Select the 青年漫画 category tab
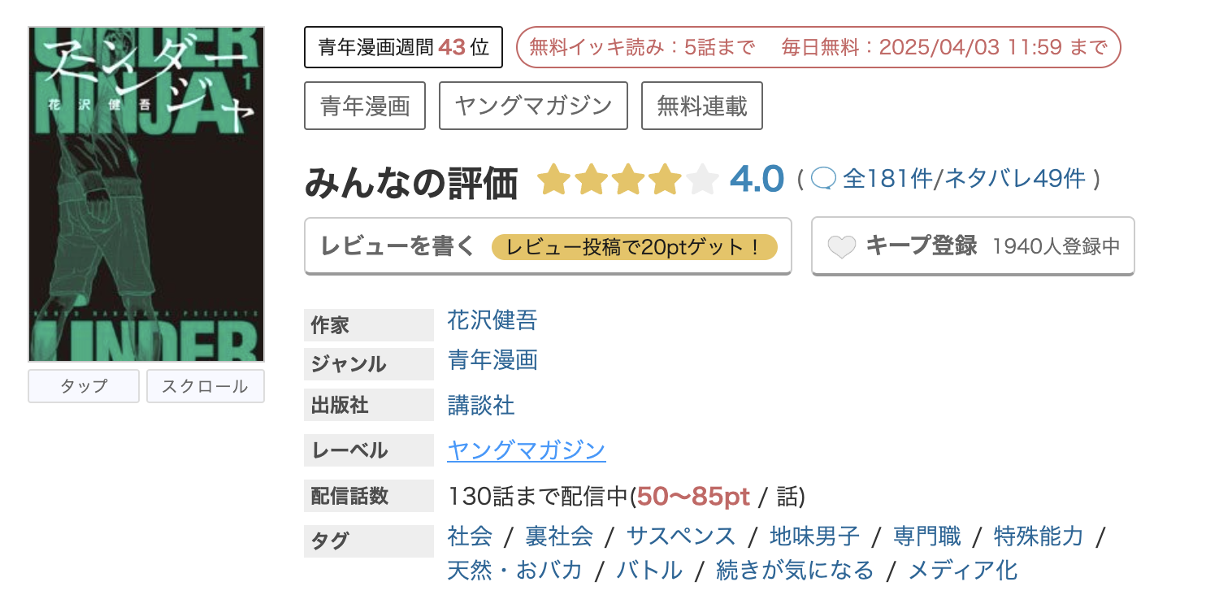Screen dimensions: 1206x595 click(364, 105)
